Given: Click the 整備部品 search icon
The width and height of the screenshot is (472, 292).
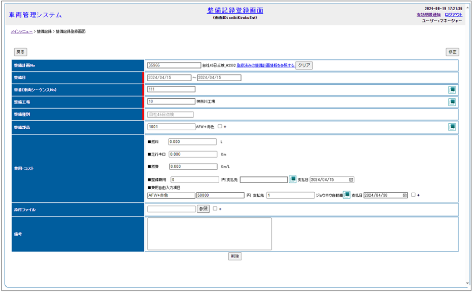Looking at the screenshot, I should [452, 127].
